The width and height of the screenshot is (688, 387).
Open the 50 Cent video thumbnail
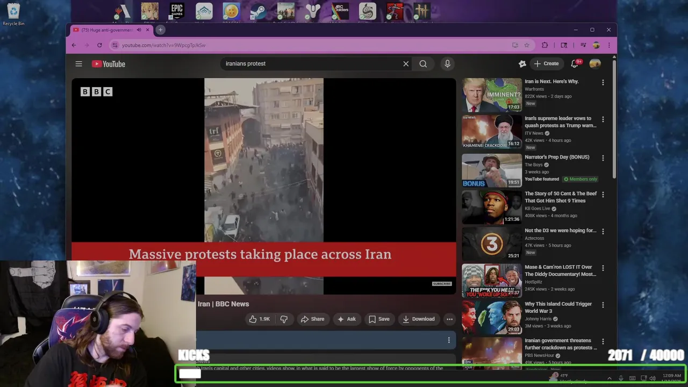pos(492,207)
